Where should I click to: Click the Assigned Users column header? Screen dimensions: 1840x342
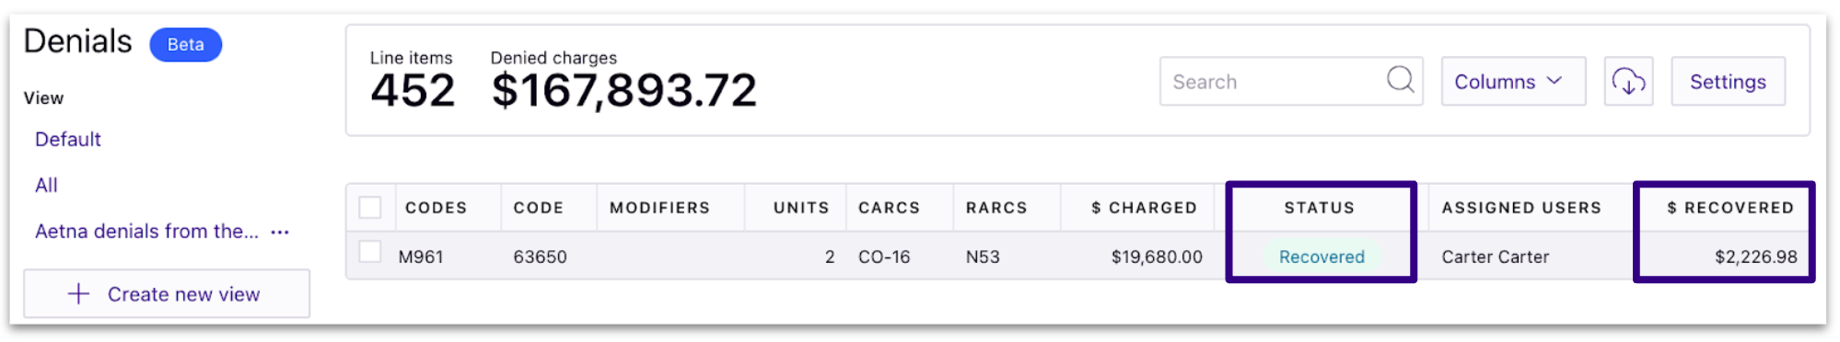(1521, 208)
